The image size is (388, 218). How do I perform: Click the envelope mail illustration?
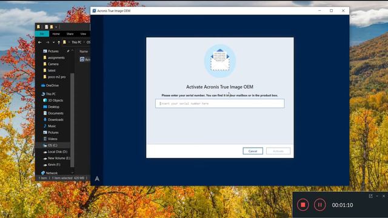[219, 61]
